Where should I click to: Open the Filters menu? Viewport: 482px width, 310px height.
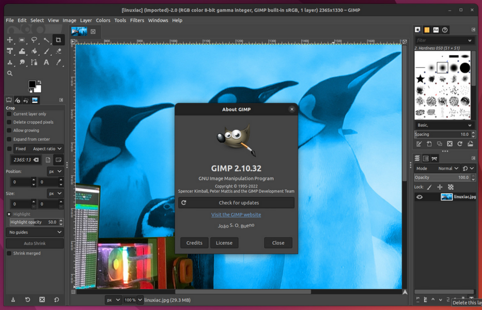[x=137, y=20]
